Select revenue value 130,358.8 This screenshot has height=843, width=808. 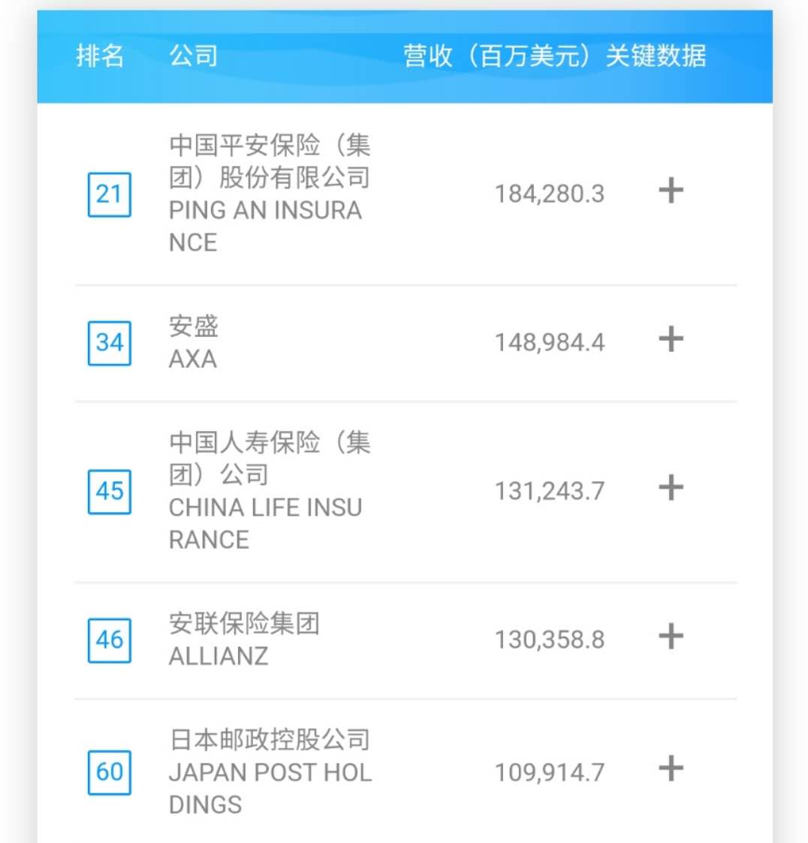550,640
